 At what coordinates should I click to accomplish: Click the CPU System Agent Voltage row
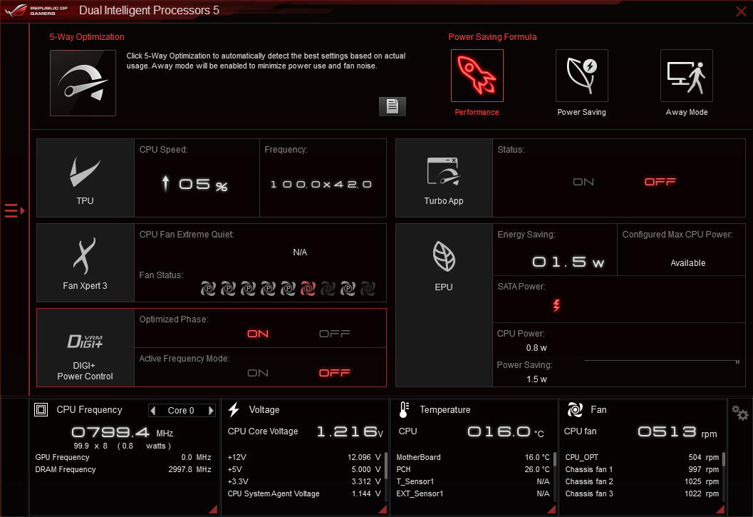point(304,493)
